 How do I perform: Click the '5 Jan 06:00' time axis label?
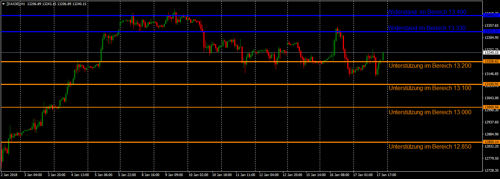104,175
